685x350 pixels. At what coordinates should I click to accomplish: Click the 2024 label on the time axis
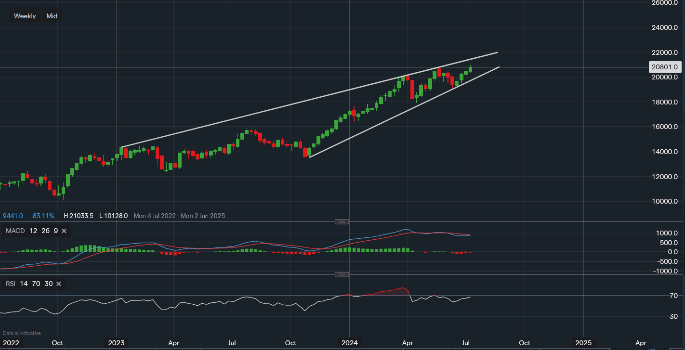(x=349, y=343)
